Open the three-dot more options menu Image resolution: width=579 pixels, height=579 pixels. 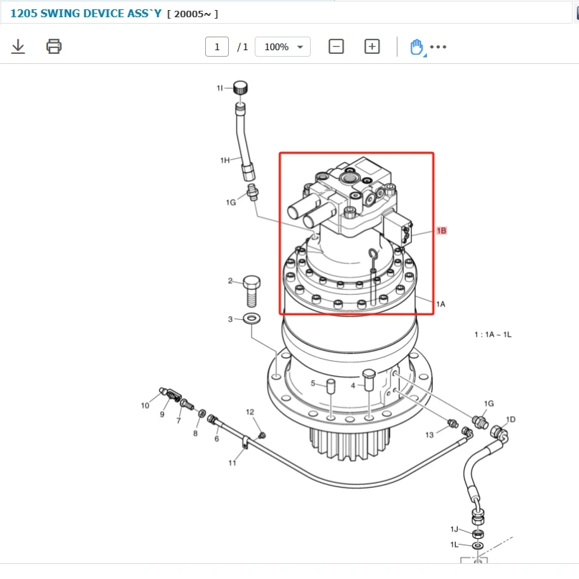[x=438, y=47]
